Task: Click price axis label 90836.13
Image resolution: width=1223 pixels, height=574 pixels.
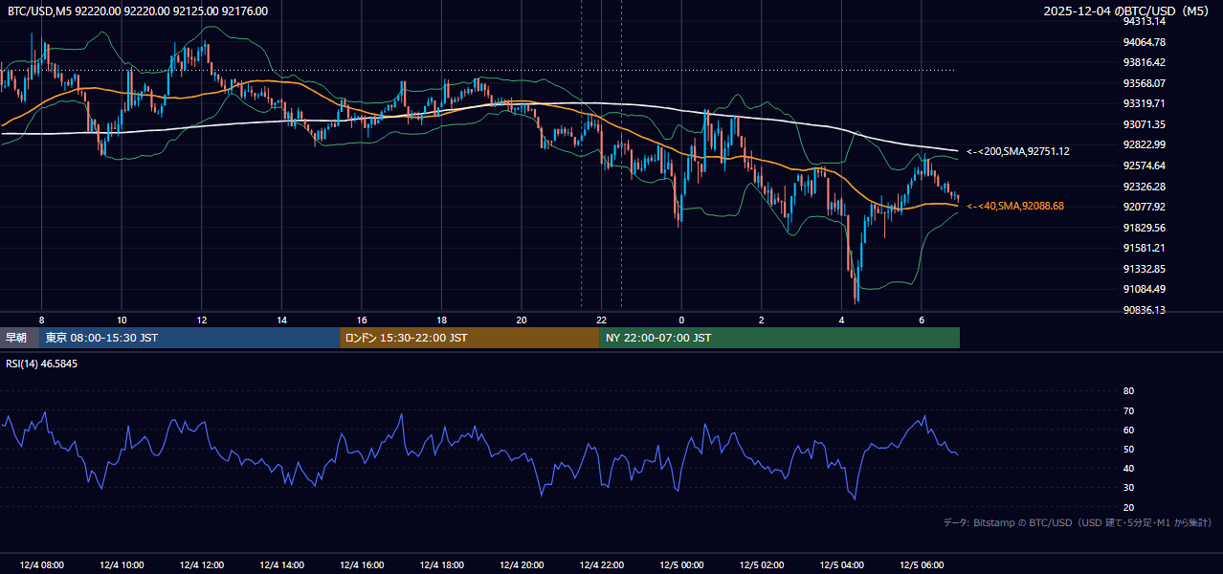Action: pyautogui.click(x=1144, y=310)
